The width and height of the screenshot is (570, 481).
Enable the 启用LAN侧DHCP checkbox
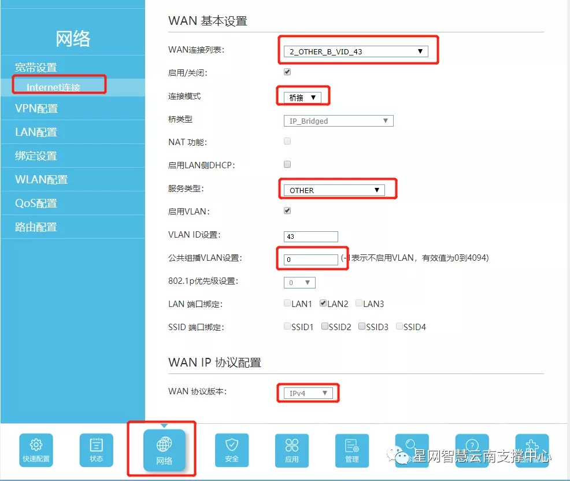point(287,165)
